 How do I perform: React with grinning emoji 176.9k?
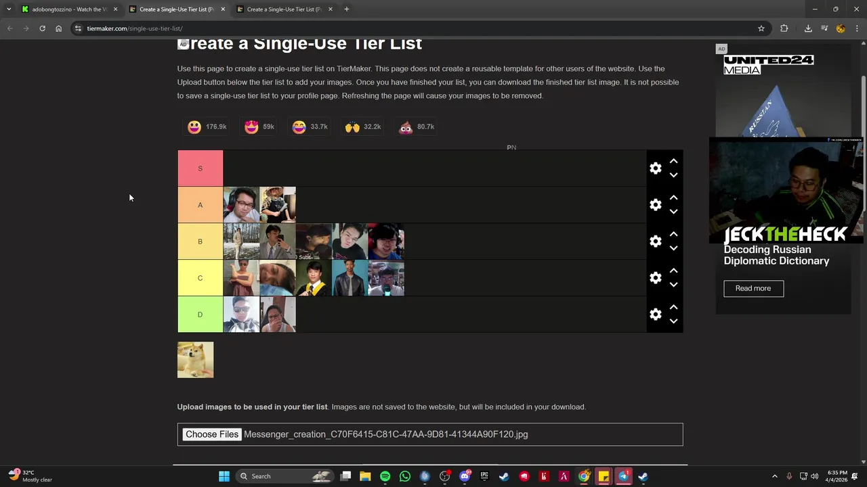[x=207, y=127]
